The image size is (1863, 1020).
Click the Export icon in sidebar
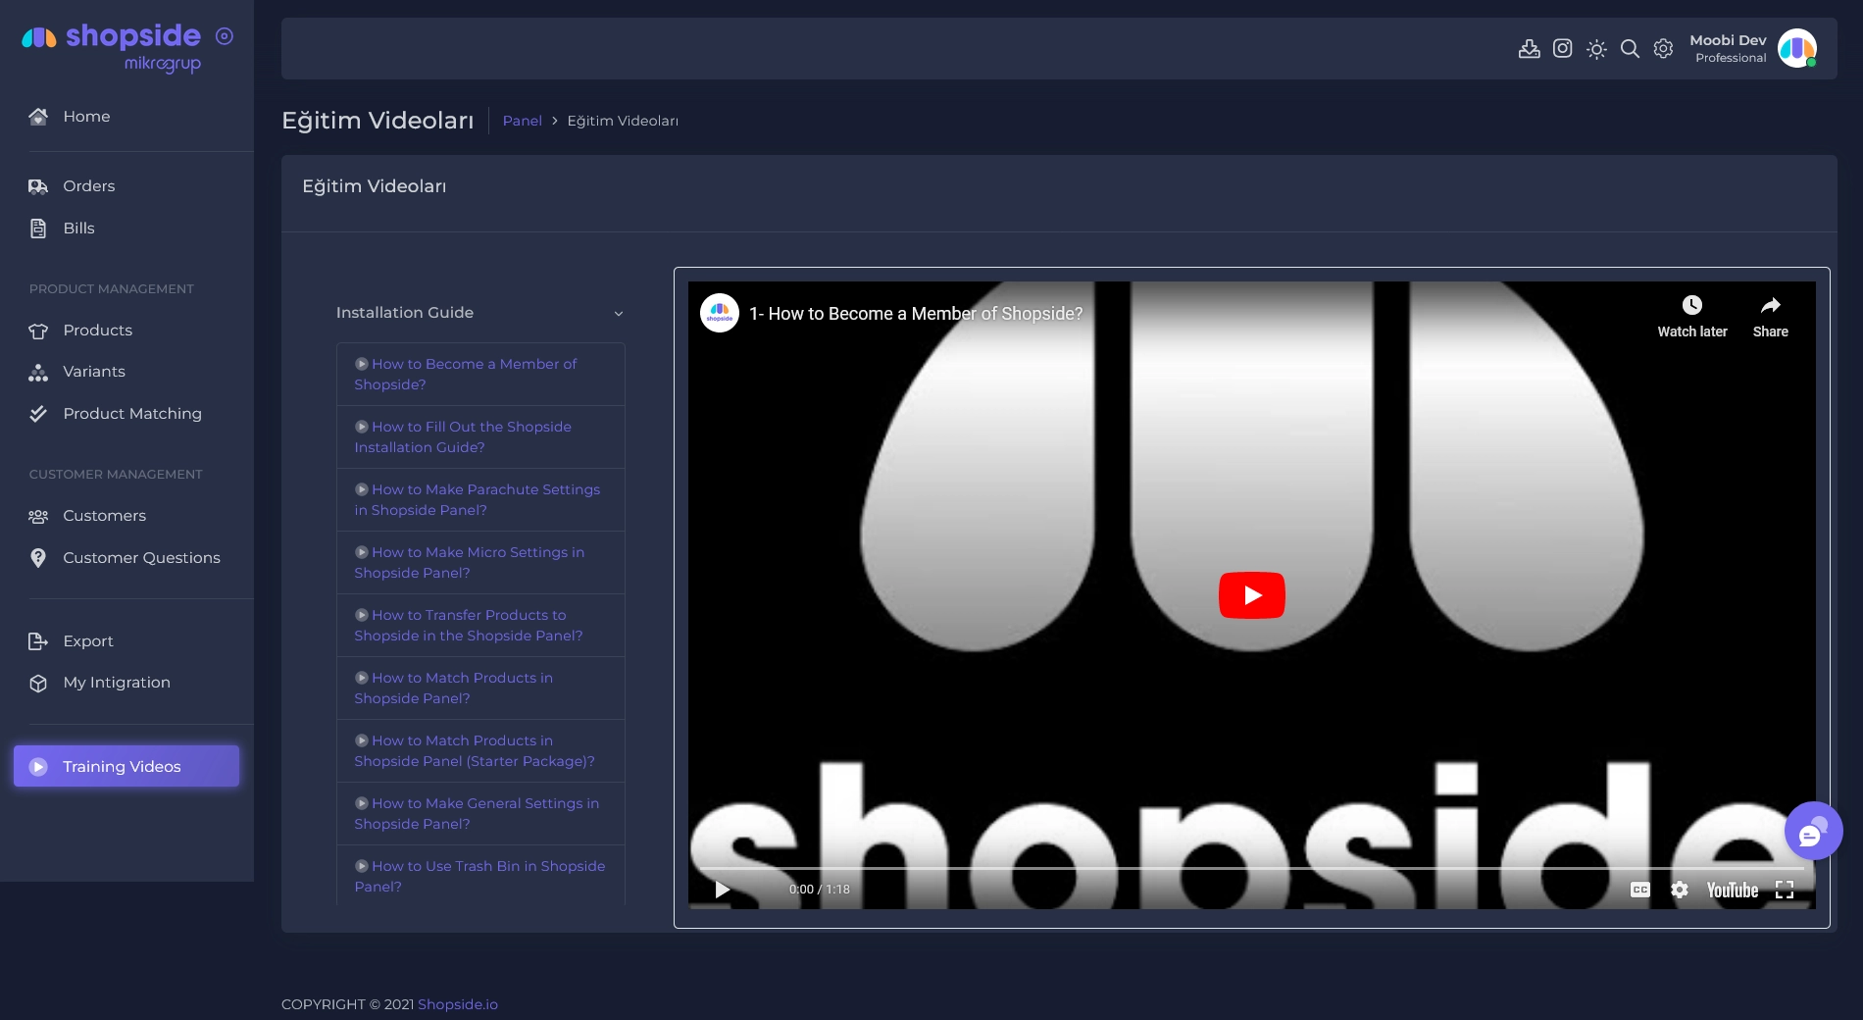[38, 641]
